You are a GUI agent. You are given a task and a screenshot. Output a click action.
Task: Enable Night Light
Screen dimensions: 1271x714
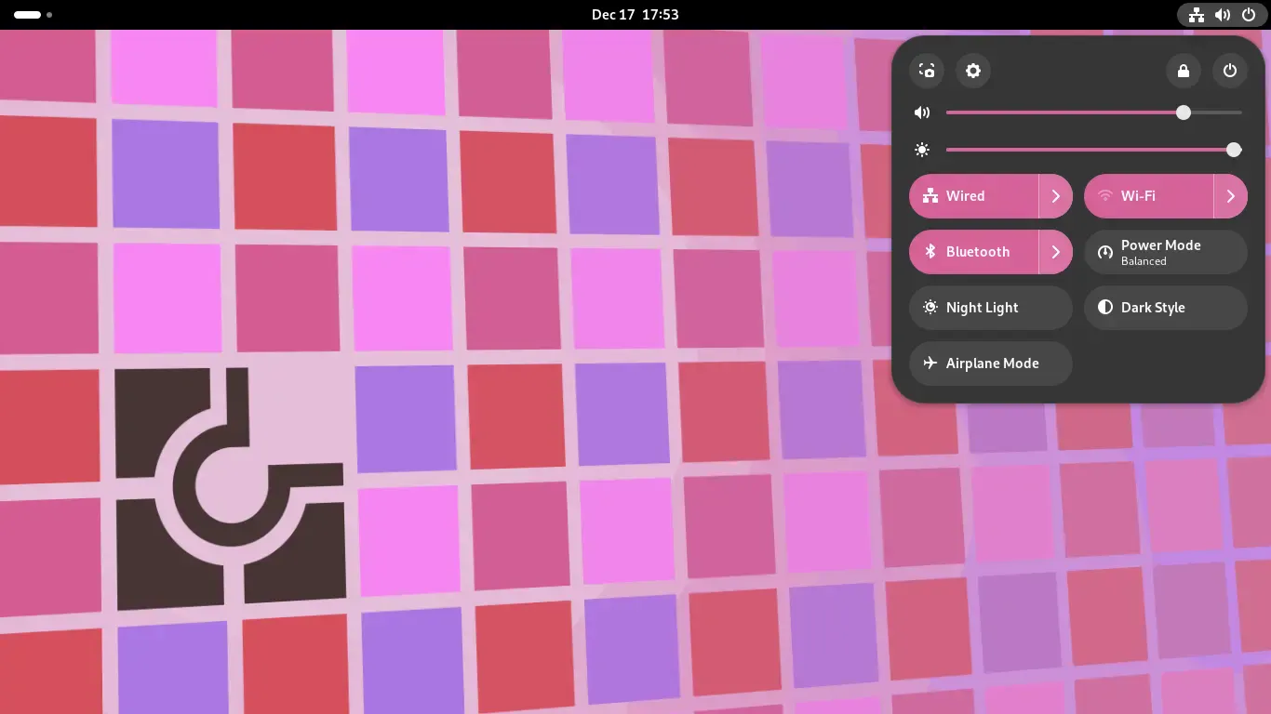coord(991,308)
